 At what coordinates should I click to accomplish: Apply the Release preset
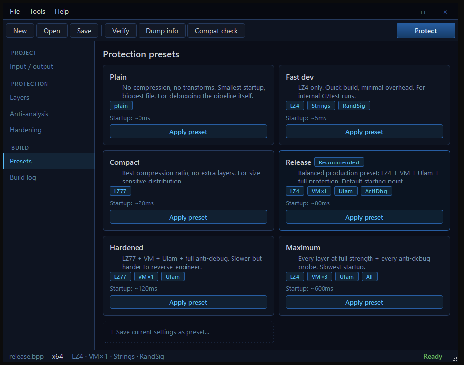click(364, 217)
